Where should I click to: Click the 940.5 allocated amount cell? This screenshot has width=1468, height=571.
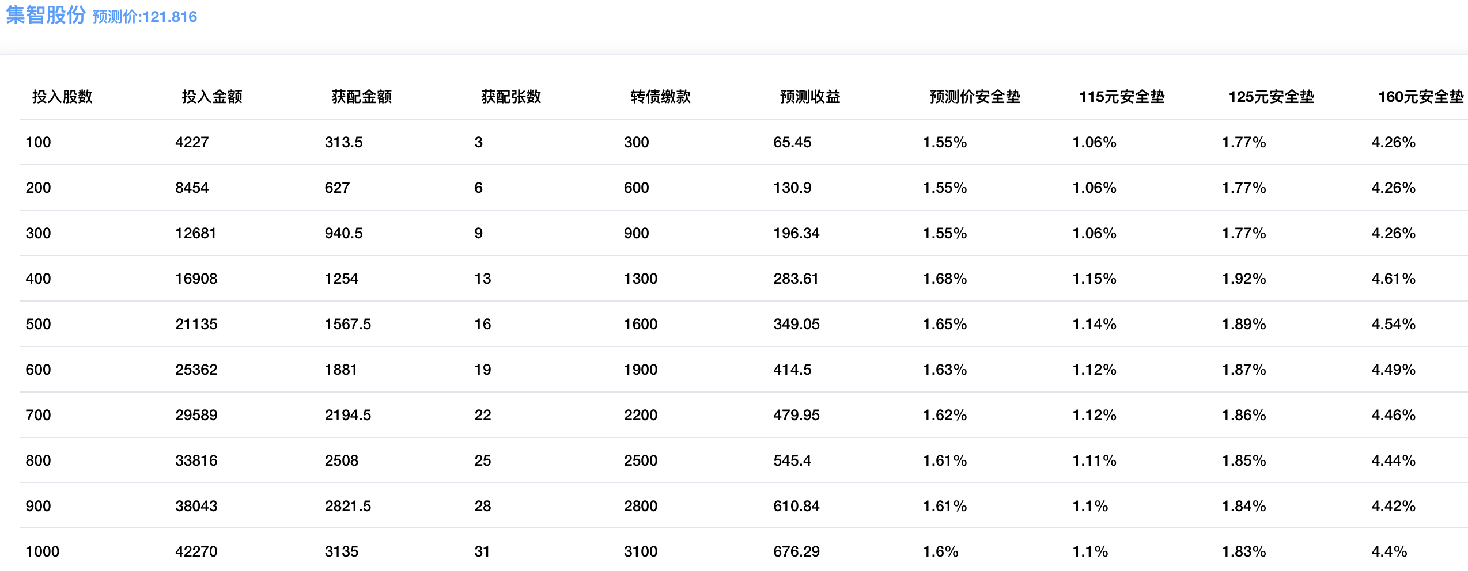343,233
